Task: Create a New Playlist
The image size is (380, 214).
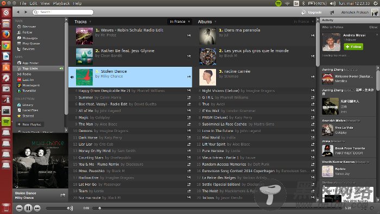Action: pyautogui.click(x=30, y=124)
